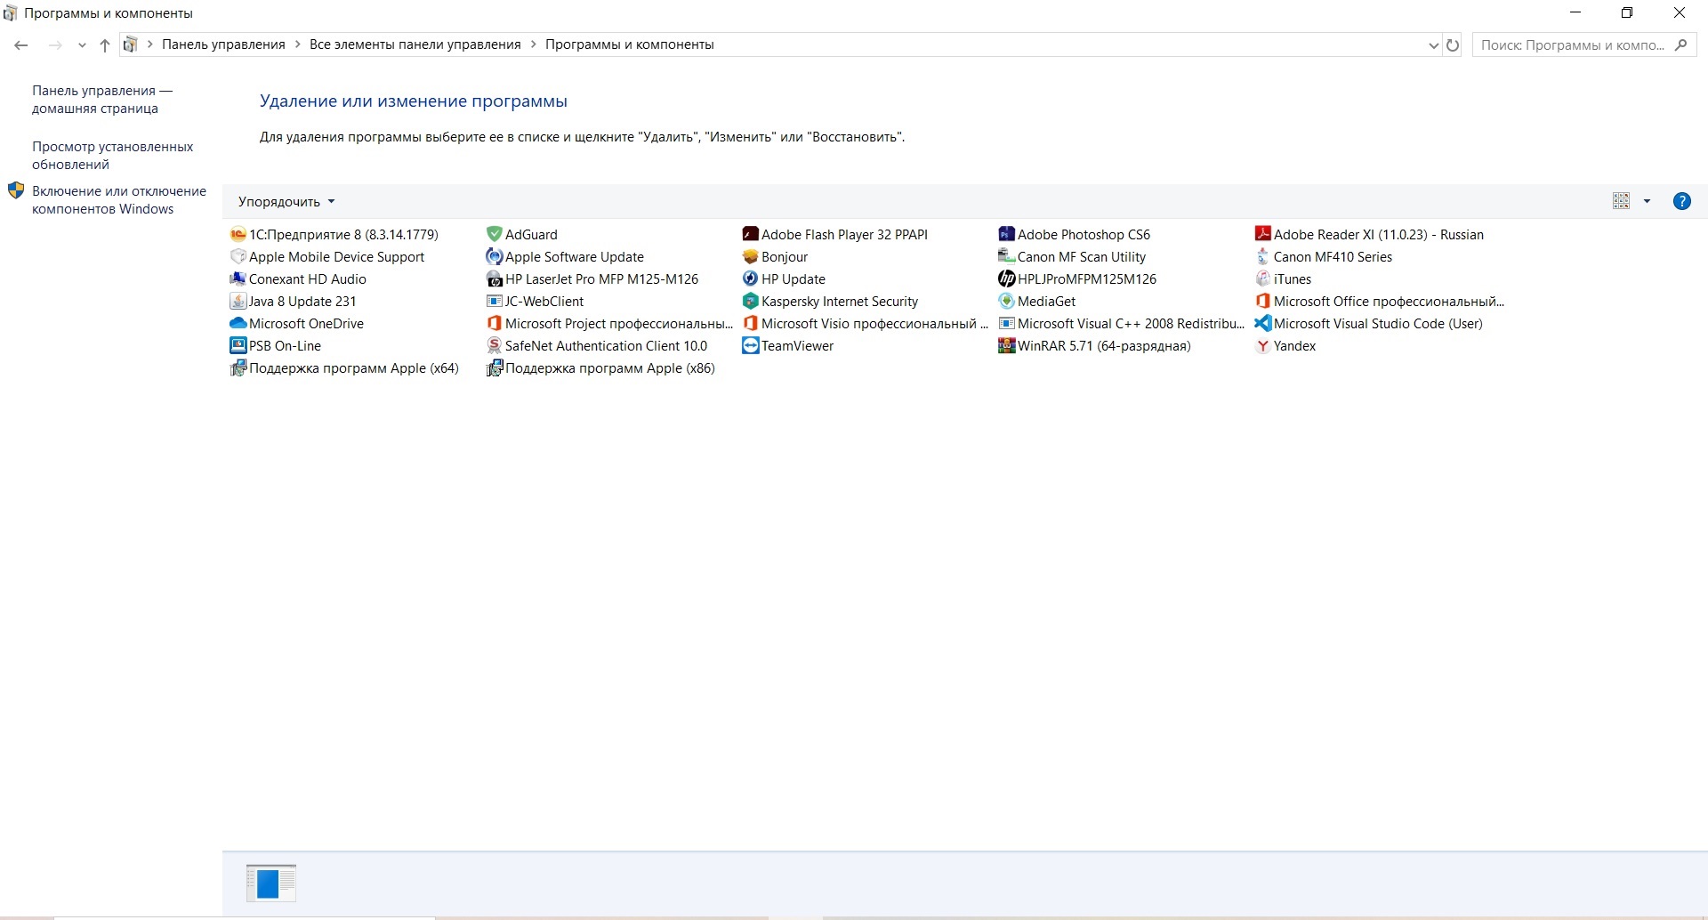The height and width of the screenshot is (920, 1708).
Task: Click the Yandex browser icon
Action: pyautogui.click(x=1262, y=346)
